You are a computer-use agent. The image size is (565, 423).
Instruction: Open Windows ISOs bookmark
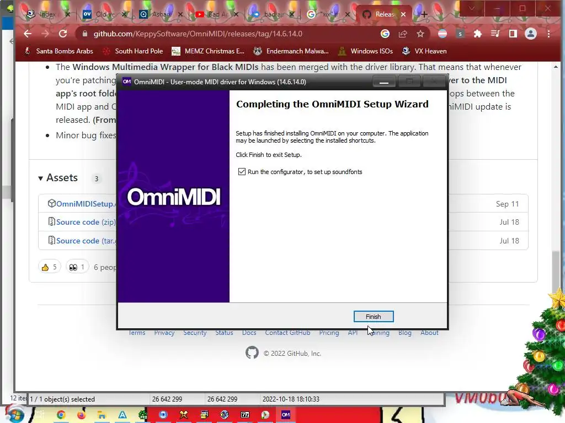click(366, 51)
